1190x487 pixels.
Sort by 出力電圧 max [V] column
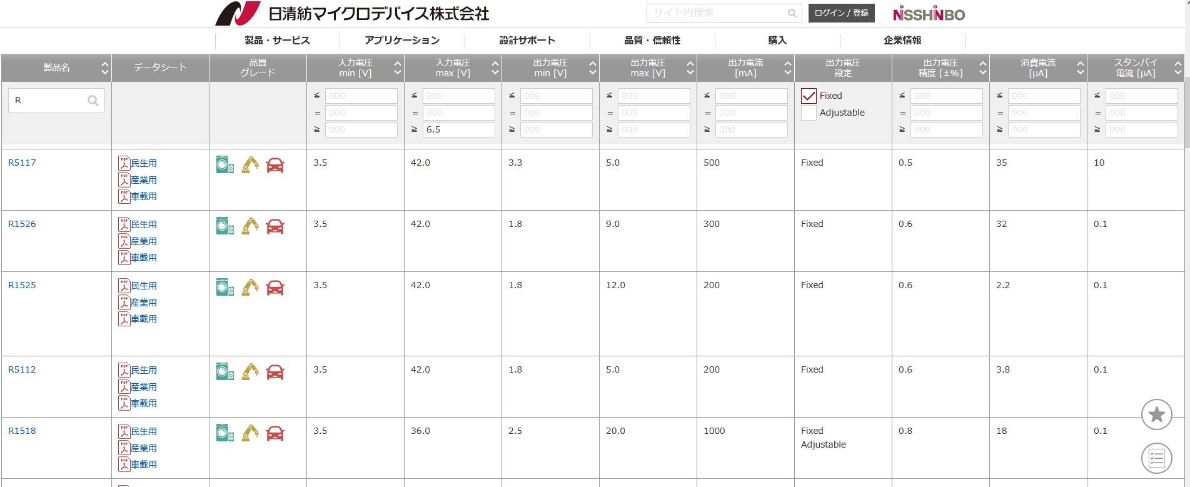690,68
